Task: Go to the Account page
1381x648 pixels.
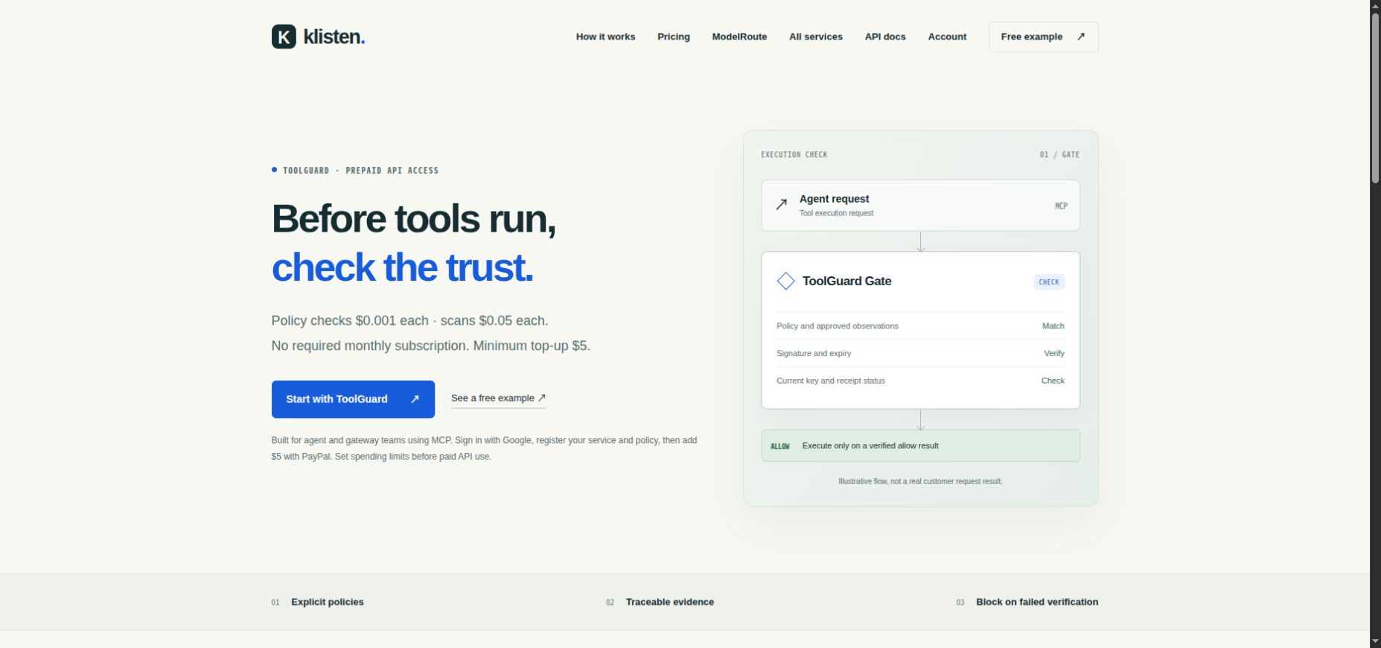Action: point(947,36)
